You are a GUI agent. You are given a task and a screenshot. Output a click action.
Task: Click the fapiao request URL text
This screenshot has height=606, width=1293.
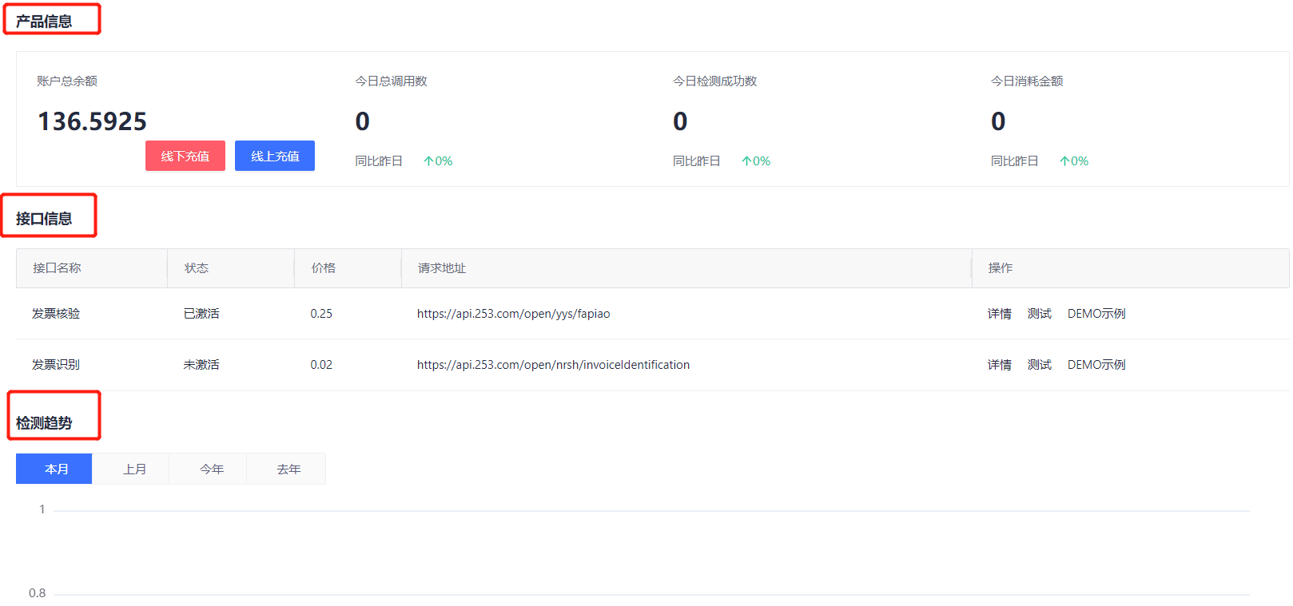[513, 314]
